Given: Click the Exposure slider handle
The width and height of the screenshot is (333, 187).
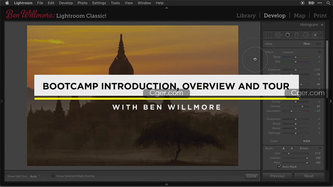Looking at the screenshot, I should tap(296, 70).
